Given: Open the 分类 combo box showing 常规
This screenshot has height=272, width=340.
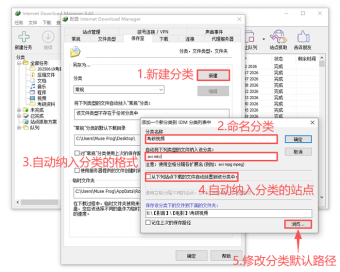Looking at the screenshot, I should (x=119, y=89).
